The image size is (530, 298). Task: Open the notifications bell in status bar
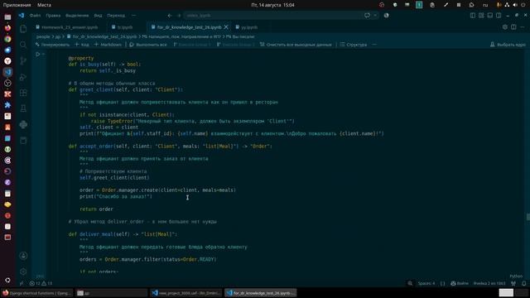[x=523, y=283]
